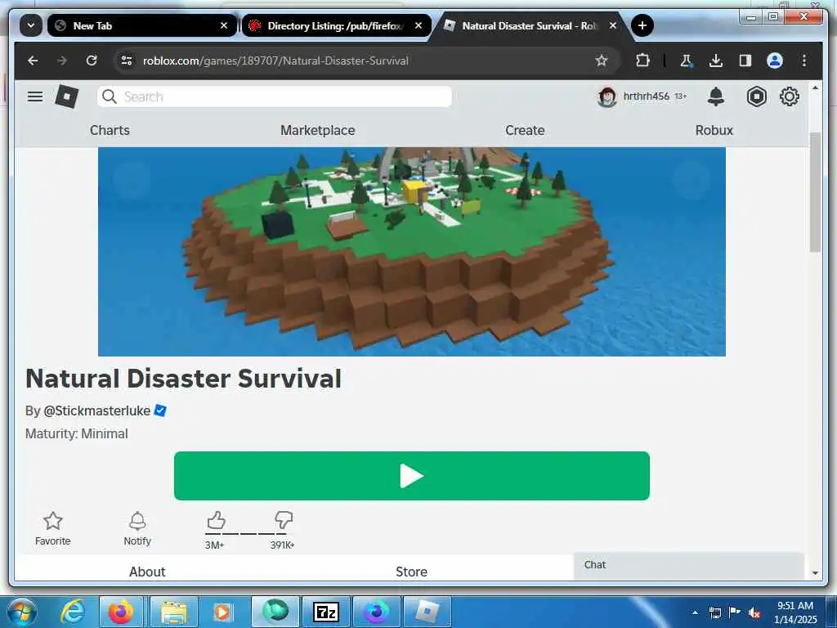Go forward in browser history
Viewport: 837px width, 628px height.
pos(62,61)
